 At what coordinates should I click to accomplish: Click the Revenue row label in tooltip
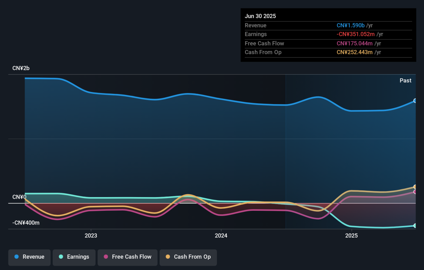coord(256,25)
